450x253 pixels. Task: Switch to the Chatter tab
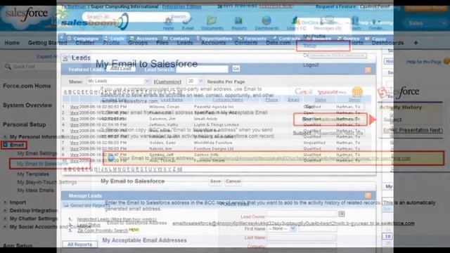pos(85,43)
